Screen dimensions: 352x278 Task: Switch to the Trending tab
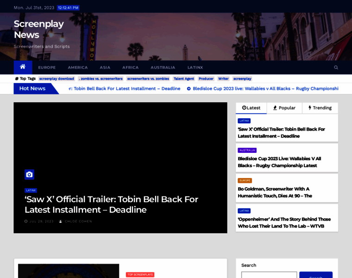[320, 108]
